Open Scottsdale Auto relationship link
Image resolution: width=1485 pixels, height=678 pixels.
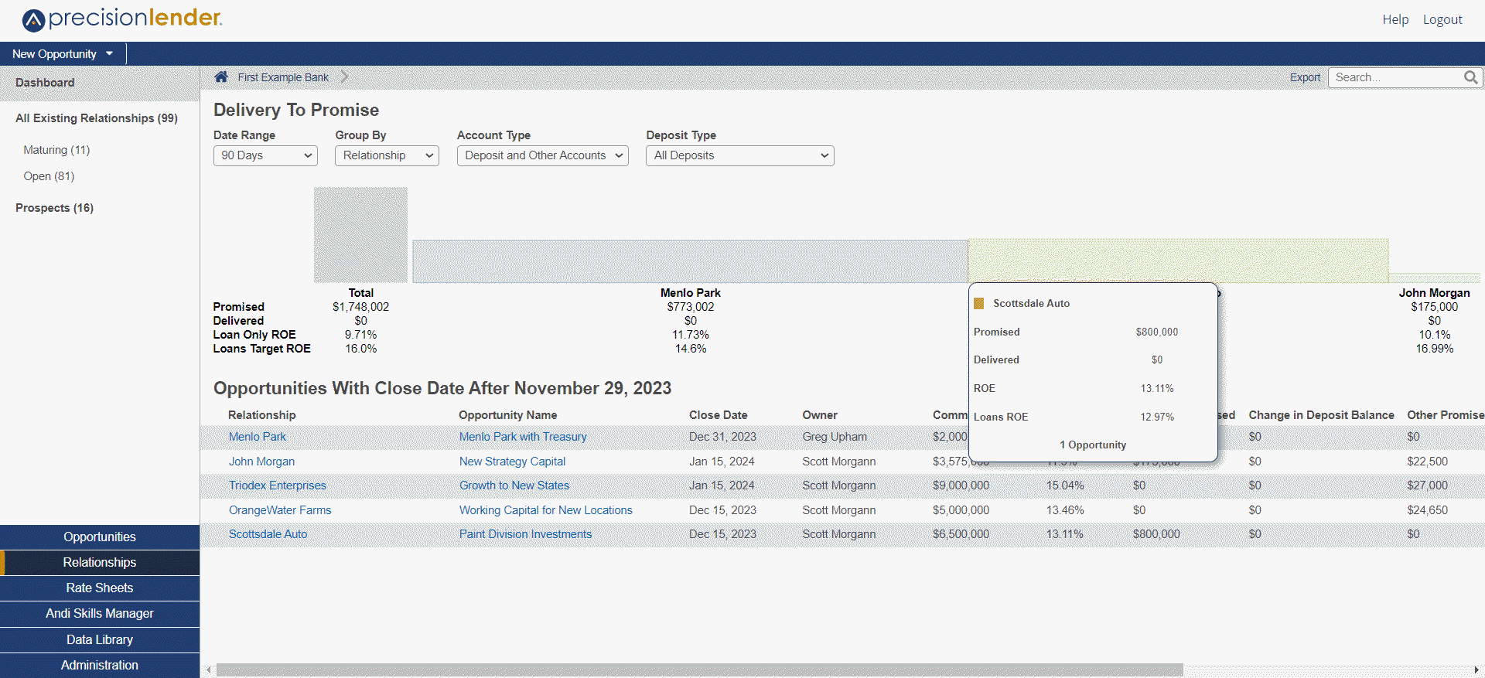point(268,534)
